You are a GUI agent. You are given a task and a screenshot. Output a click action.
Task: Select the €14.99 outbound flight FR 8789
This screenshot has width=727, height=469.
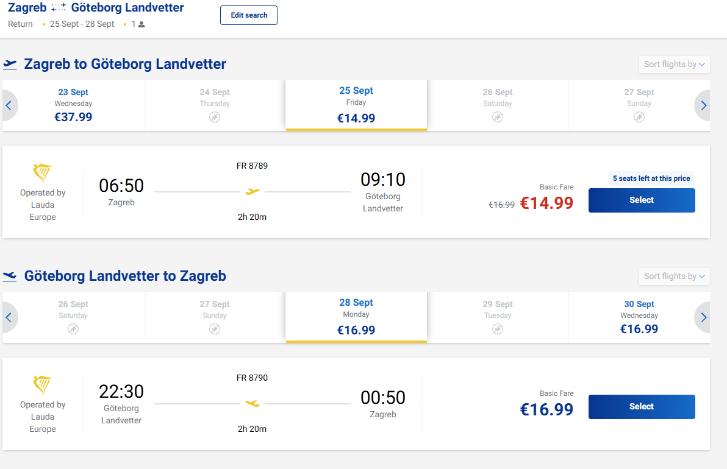point(642,200)
